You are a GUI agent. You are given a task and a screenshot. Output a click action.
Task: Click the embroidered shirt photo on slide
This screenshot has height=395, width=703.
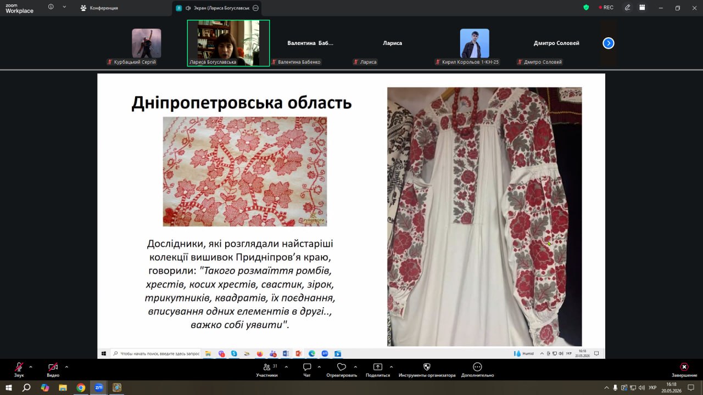(484, 217)
